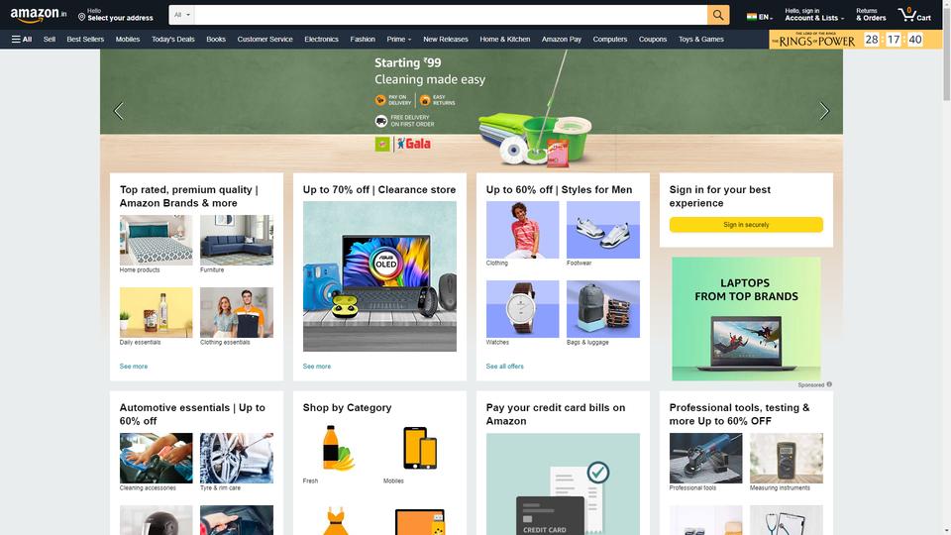Click See more under Clearance store
Screen dimensions: 951x535
[317, 367]
